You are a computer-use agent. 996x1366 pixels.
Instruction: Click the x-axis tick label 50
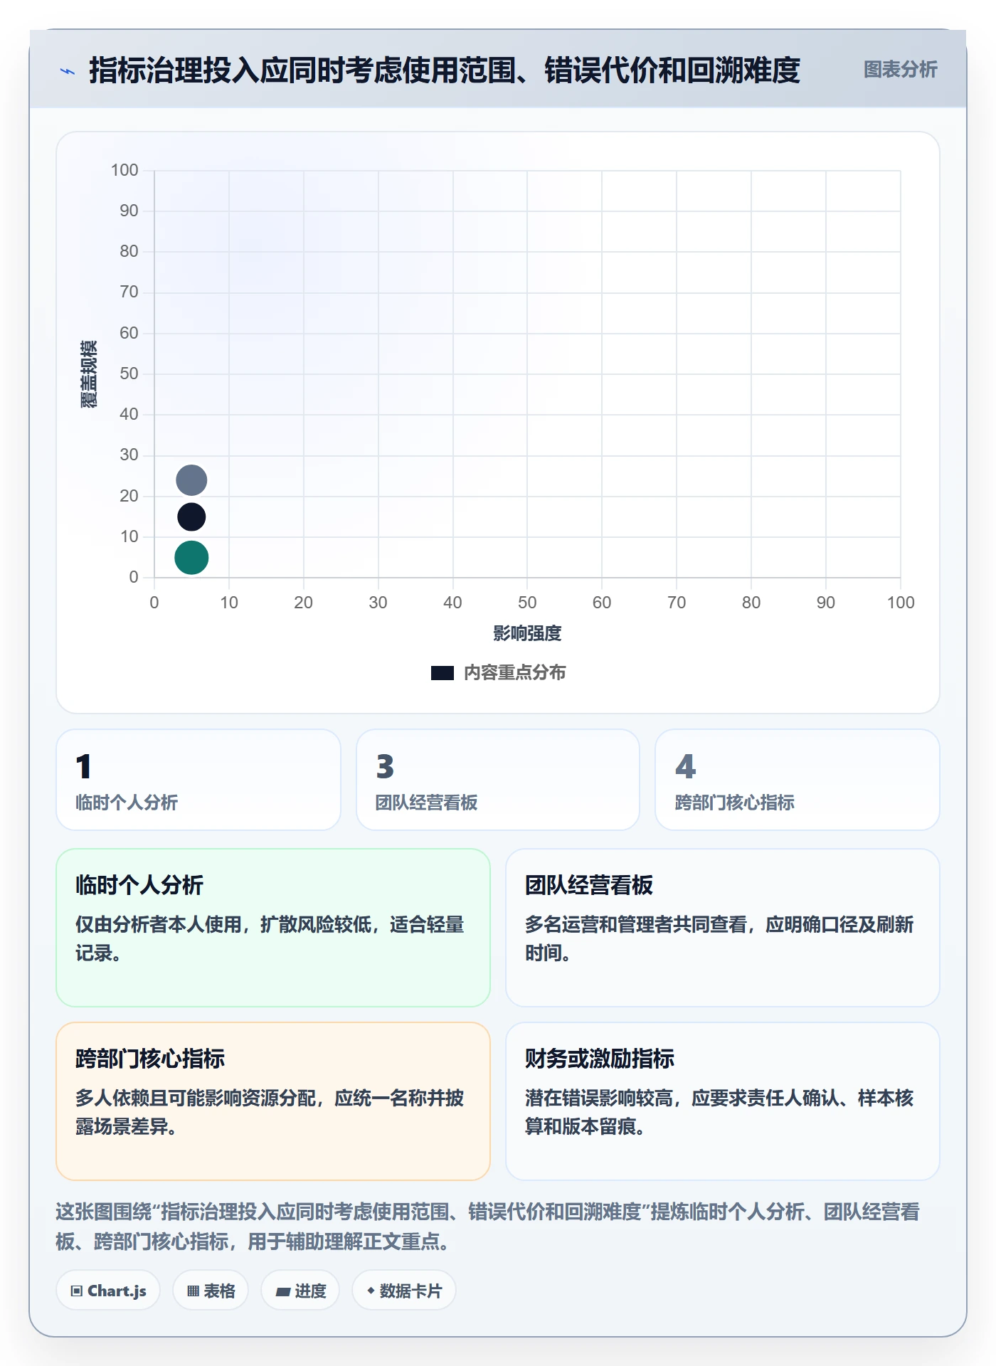527,603
